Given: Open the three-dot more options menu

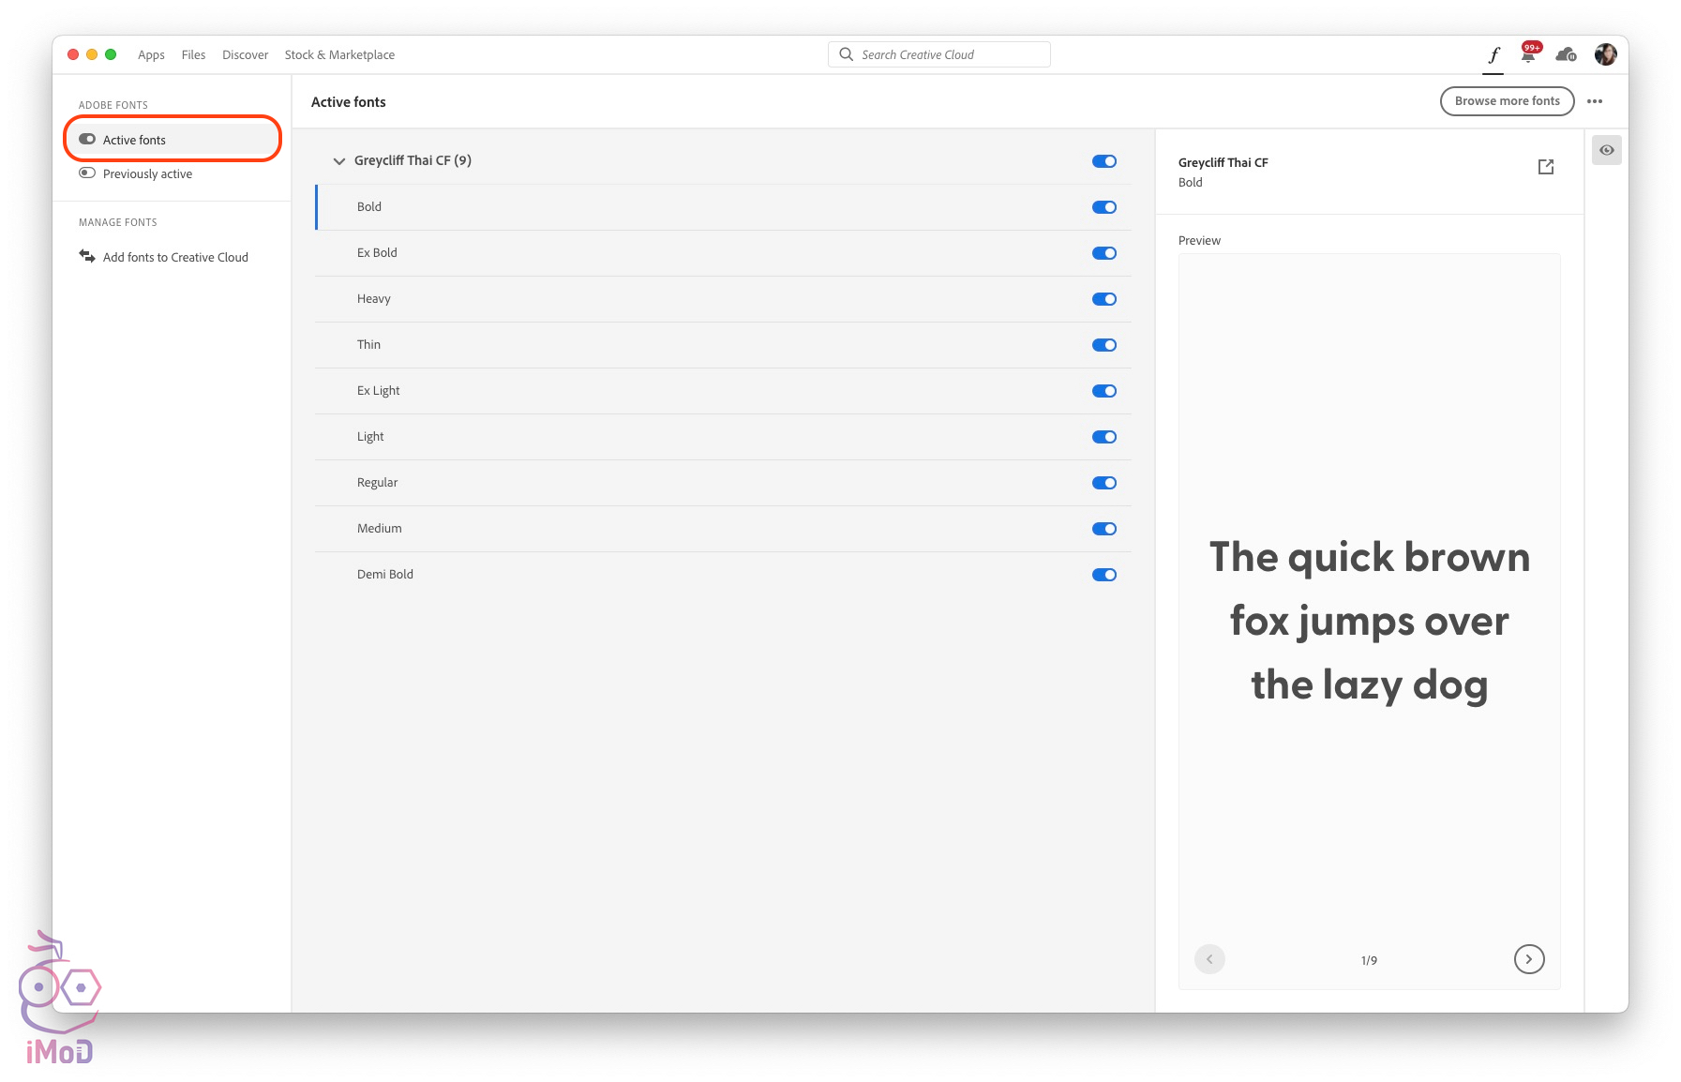Looking at the screenshot, I should click(x=1595, y=101).
